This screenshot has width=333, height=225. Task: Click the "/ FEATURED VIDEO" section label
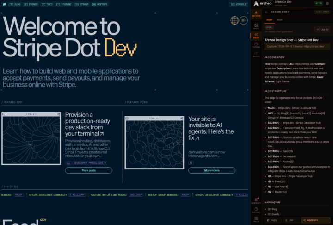click(x=136, y=102)
